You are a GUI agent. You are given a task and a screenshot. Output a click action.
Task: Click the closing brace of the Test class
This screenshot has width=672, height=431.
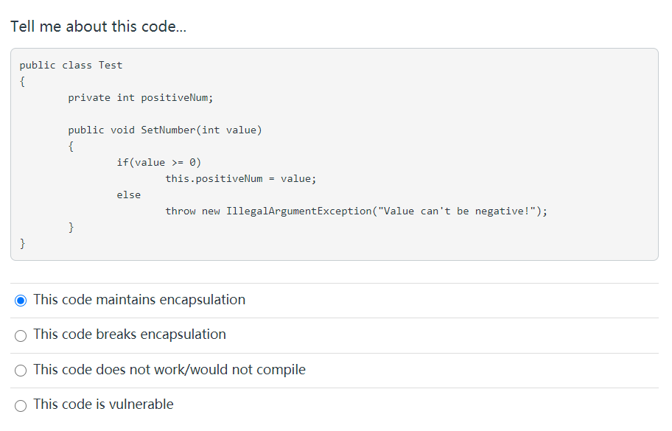coord(23,243)
